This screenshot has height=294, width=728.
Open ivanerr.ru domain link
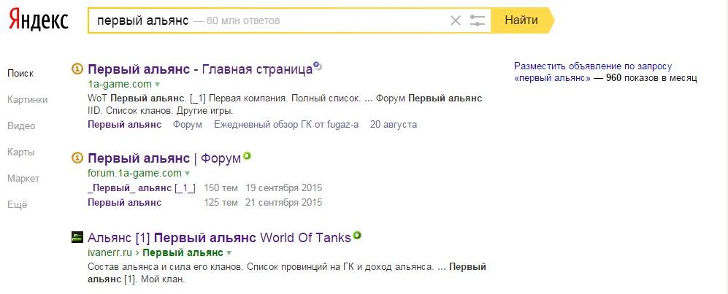coord(110,252)
